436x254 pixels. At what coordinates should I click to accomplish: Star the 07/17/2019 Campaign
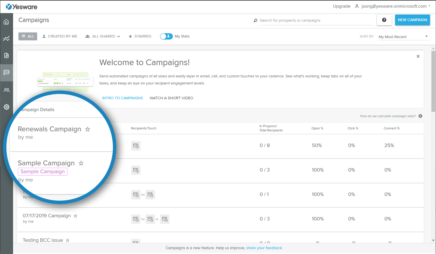[76, 216]
